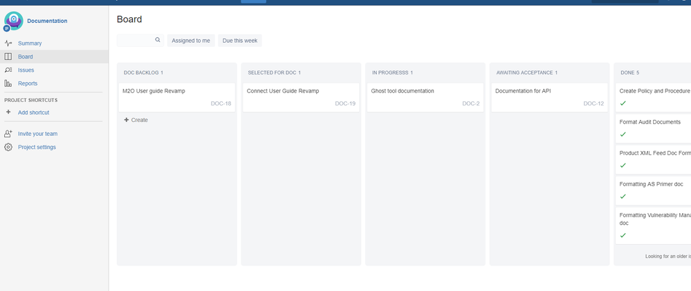Click PROJECT SHORTCUTS section label
691x291 pixels.
(x=31, y=100)
